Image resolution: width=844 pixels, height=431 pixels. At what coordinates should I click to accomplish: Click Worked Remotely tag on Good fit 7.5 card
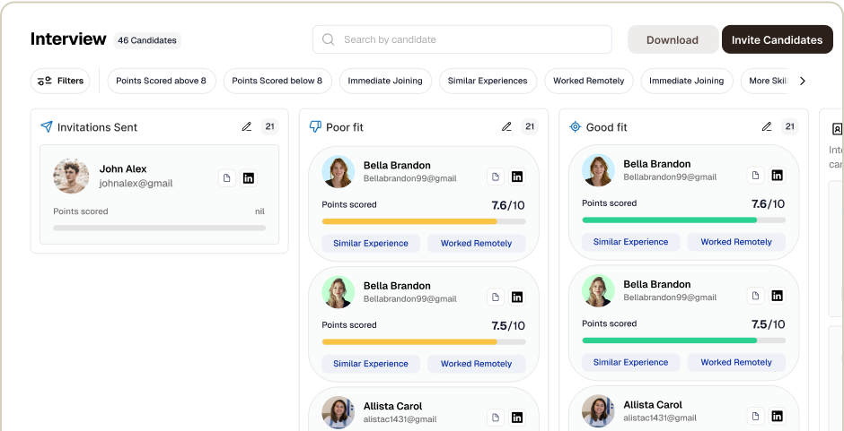pos(736,362)
